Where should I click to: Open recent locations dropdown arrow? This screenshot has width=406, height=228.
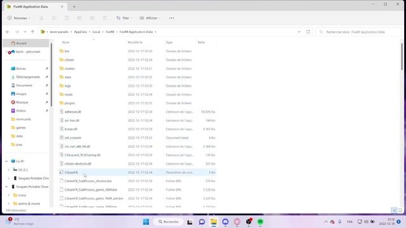[x=25, y=32]
